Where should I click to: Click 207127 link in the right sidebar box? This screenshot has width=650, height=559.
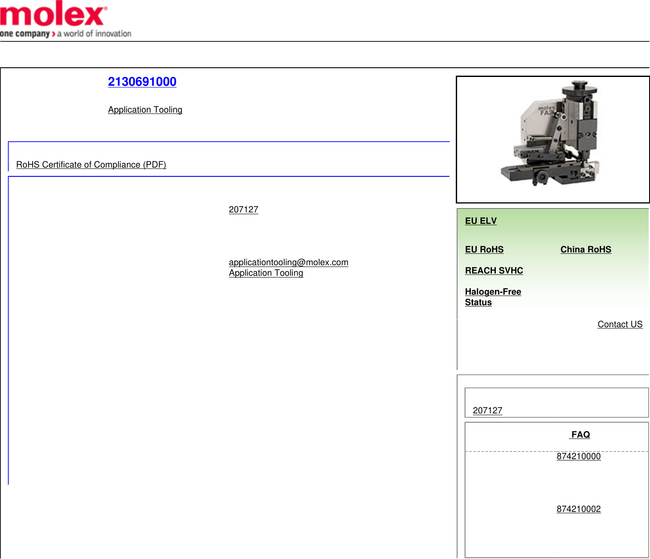coord(487,411)
